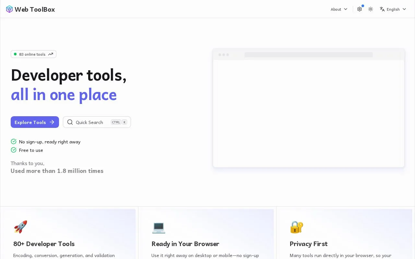Screen dimensions: 415x259
Task: Click the lock and key emoji icon
Action: [297, 227]
